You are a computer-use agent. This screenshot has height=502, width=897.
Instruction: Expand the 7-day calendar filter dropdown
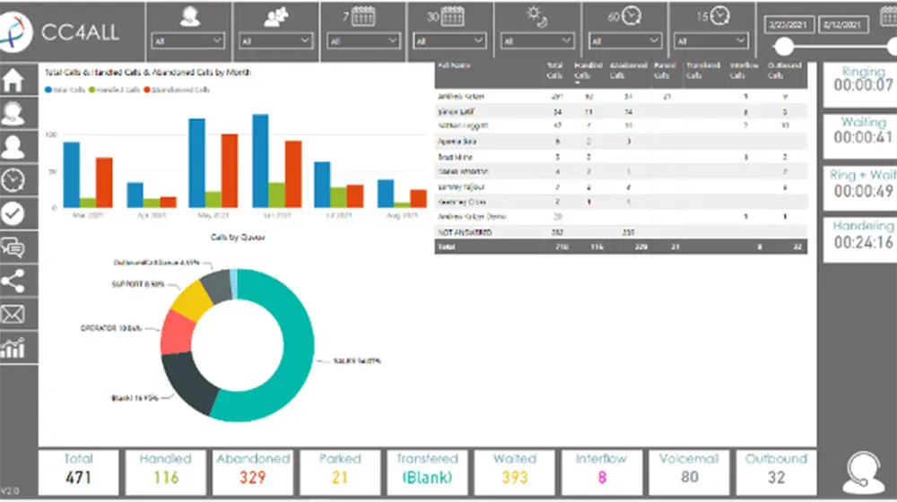[x=363, y=41]
